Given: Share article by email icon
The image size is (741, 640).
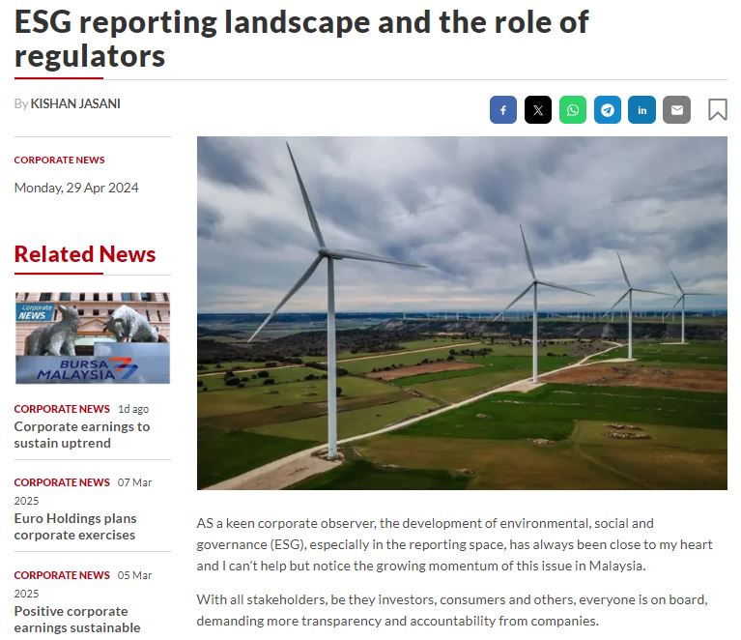Looking at the screenshot, I should (676, 110).
